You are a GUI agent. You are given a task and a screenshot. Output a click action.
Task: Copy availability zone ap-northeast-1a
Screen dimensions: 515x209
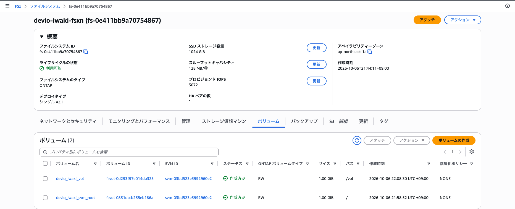tap(370, 52)
